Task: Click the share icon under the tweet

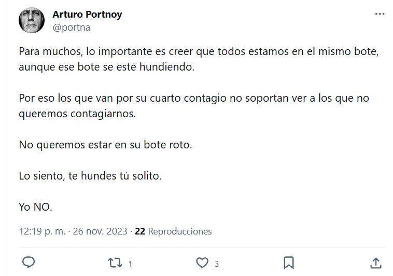Action: click(x=377, y=263)
